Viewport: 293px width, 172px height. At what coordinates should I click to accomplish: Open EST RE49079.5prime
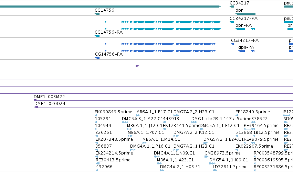point(261,139)
